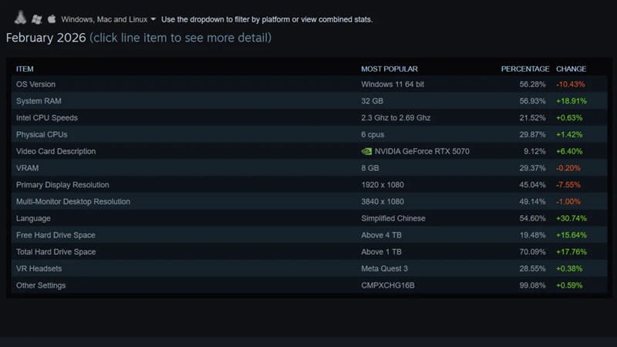Open Multi-Monitor Desktop Resolution details
The image size is (617, 347).
point(73,201)
